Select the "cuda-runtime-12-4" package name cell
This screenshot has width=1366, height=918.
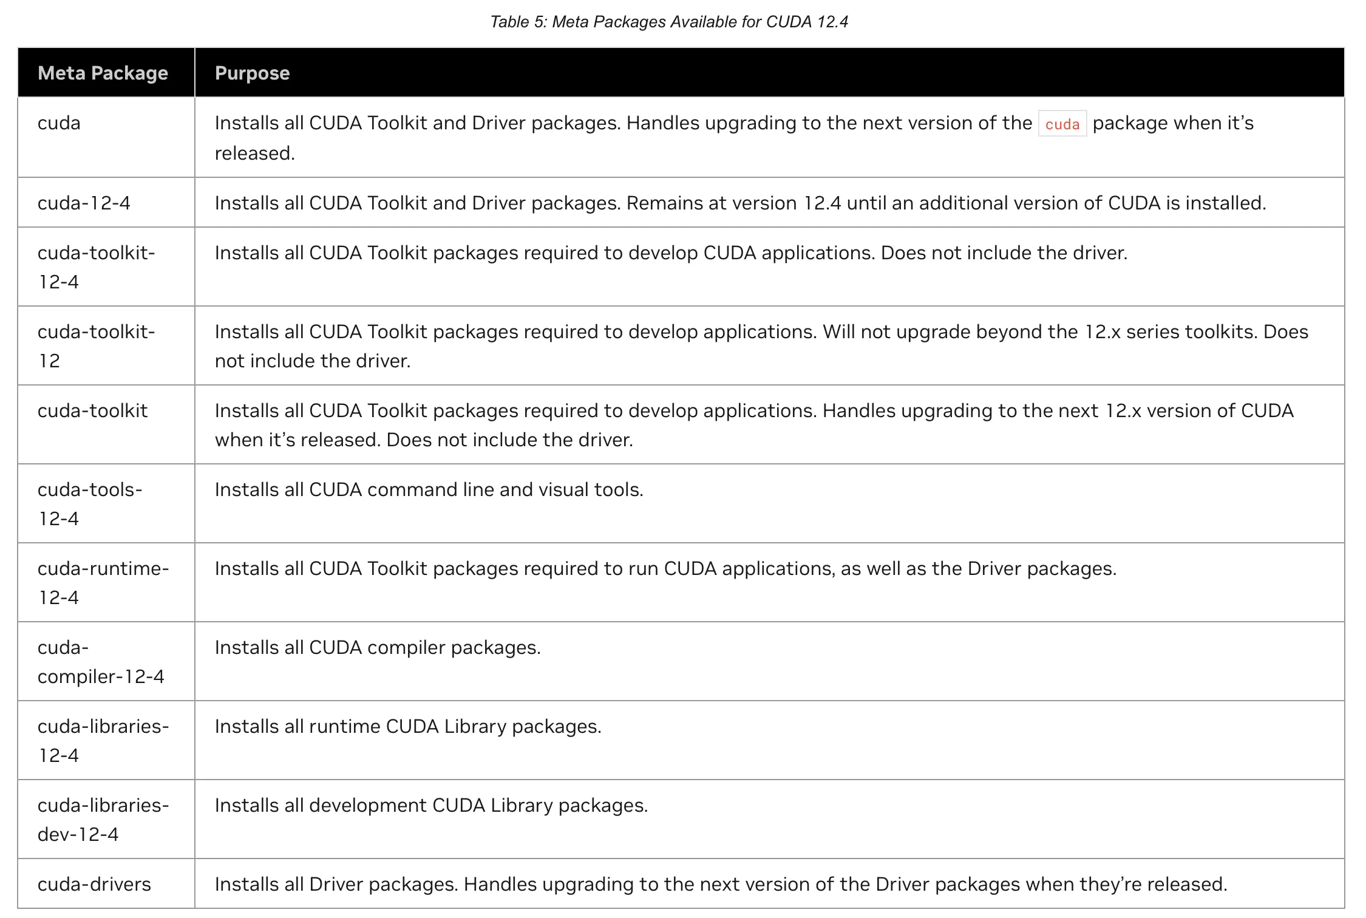tap(103, 583)
